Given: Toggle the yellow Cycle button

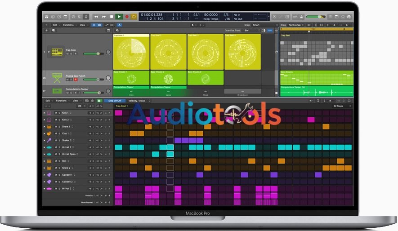Looking at the screenshot, I should [134, 17].
